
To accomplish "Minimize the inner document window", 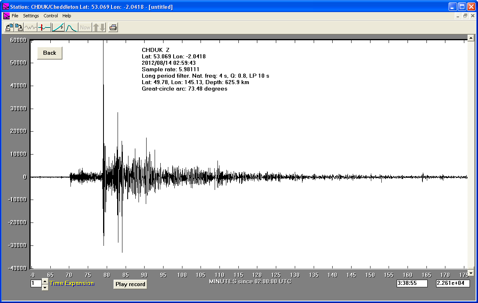I will coord(457,16).
